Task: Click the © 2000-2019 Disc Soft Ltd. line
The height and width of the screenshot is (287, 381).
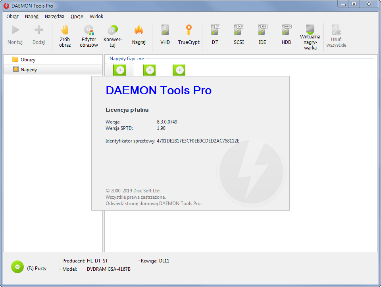Action: pos(133,191)
